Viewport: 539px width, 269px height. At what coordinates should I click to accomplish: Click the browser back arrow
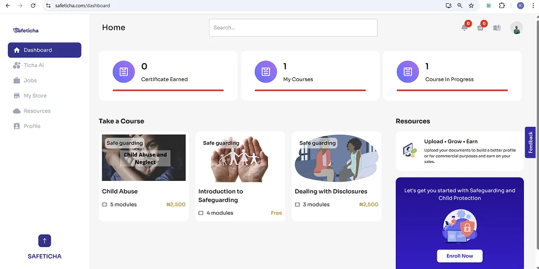7,6
